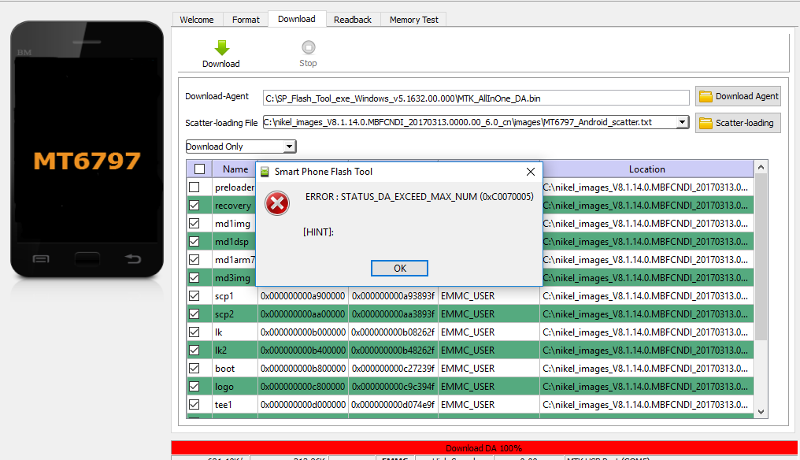Toggle the select-all header checkbox
Image resolution: width=800 pixels, height=460 pixels.
tap(199, 169)
